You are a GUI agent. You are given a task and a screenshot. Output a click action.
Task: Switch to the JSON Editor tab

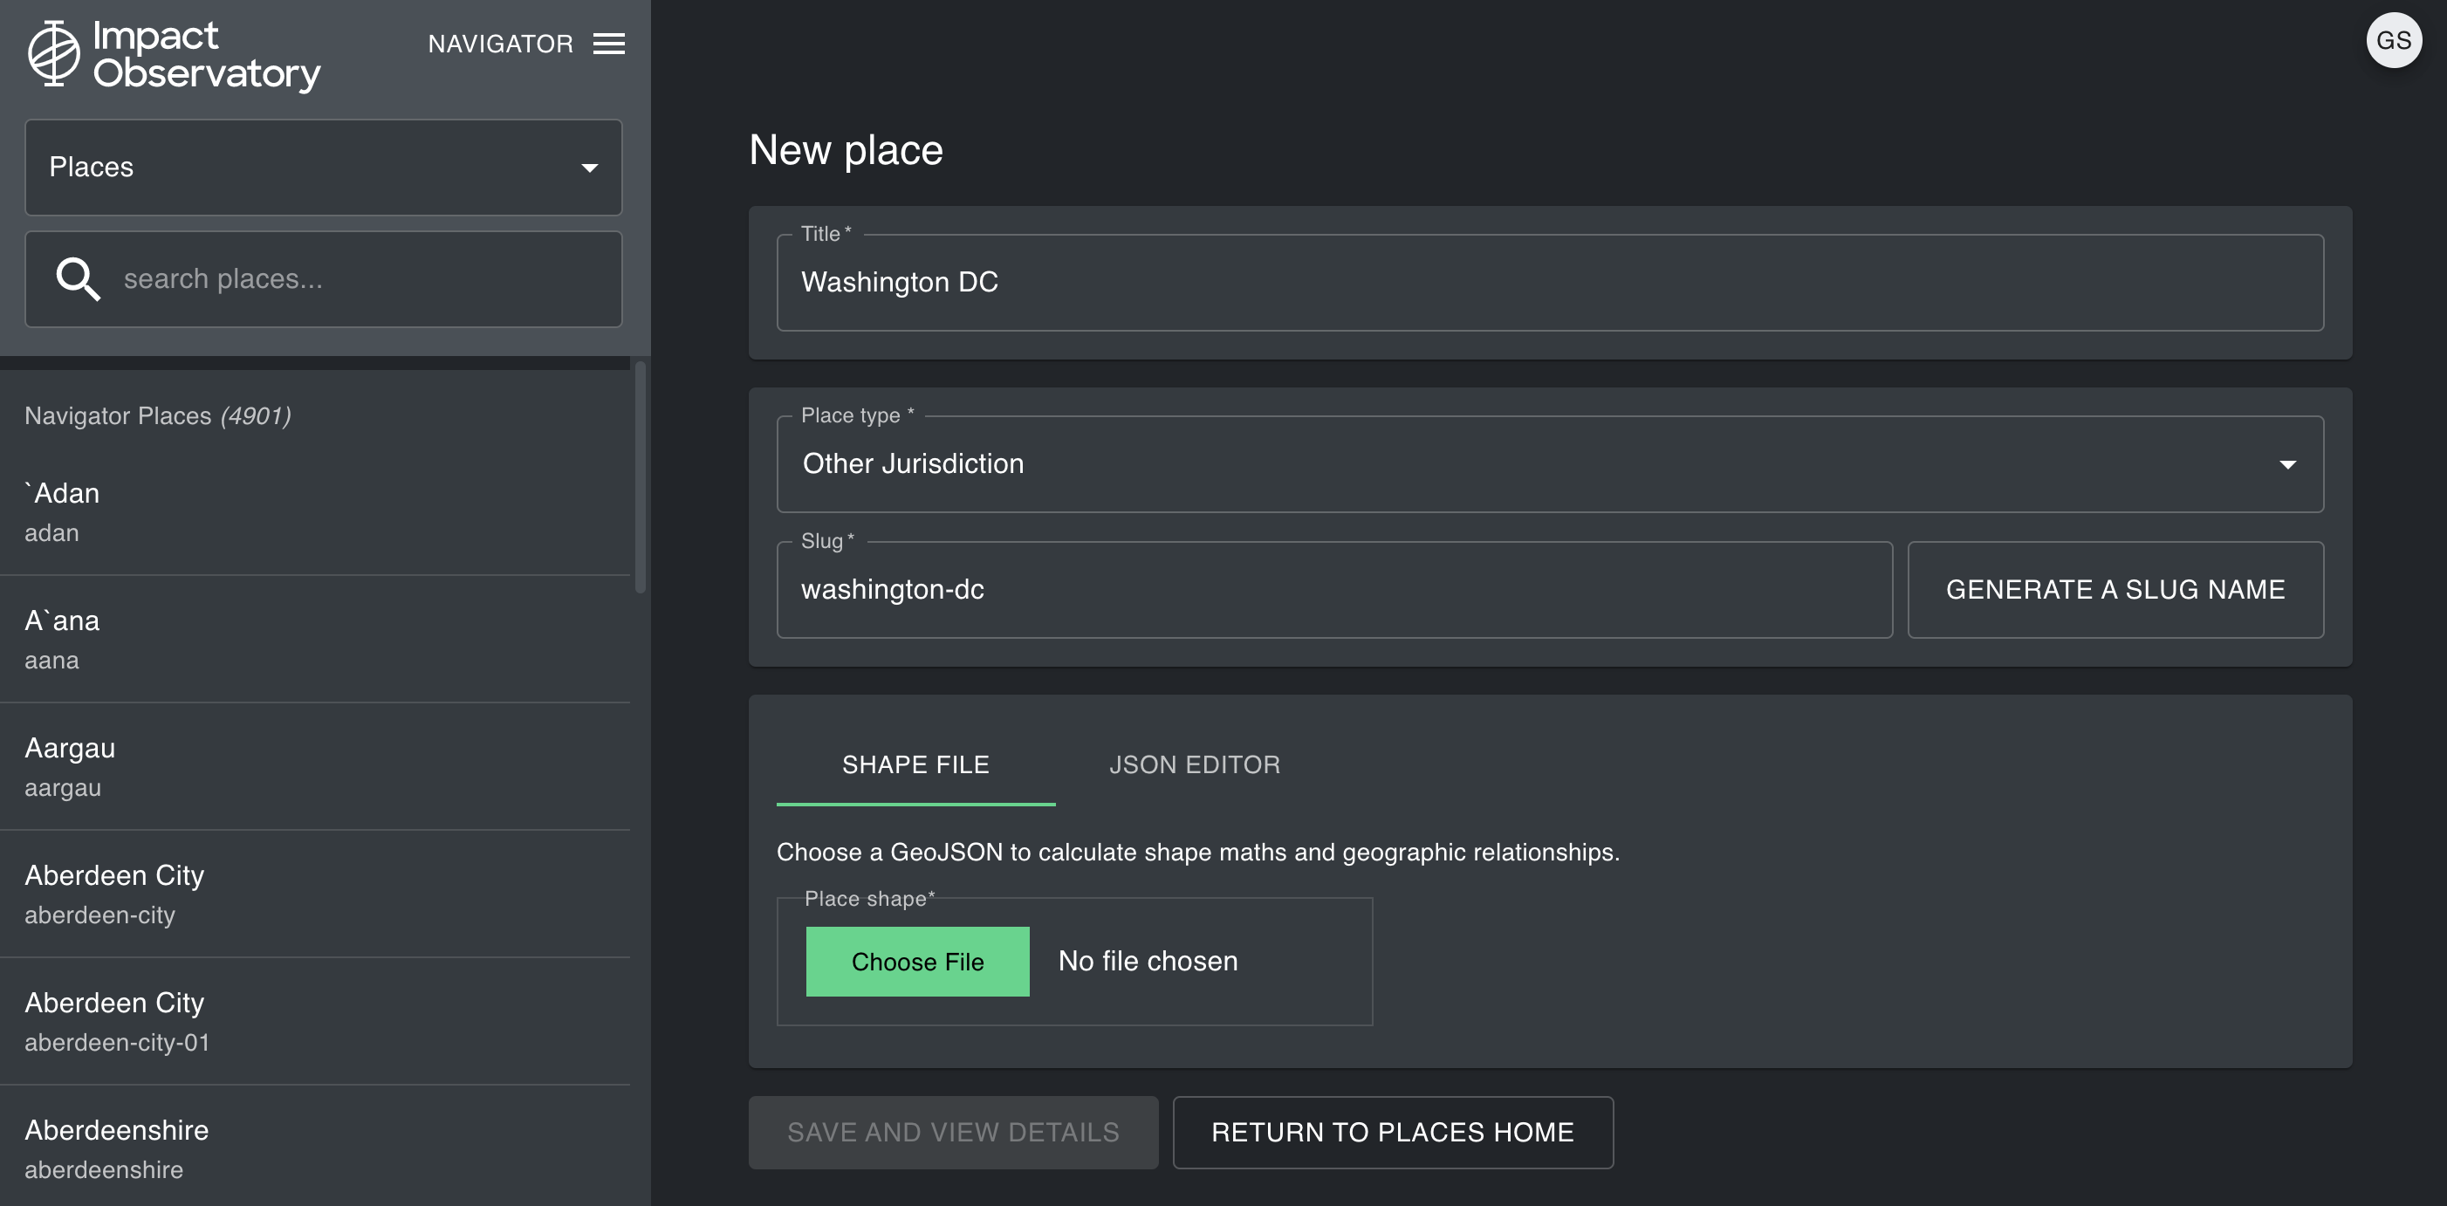[x=1194, y=764]
